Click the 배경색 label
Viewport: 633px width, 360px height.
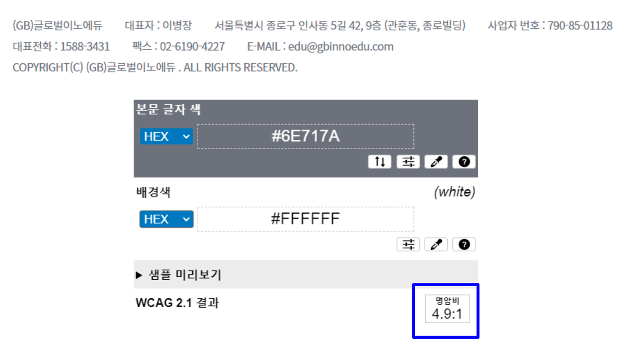coord(153,192)
